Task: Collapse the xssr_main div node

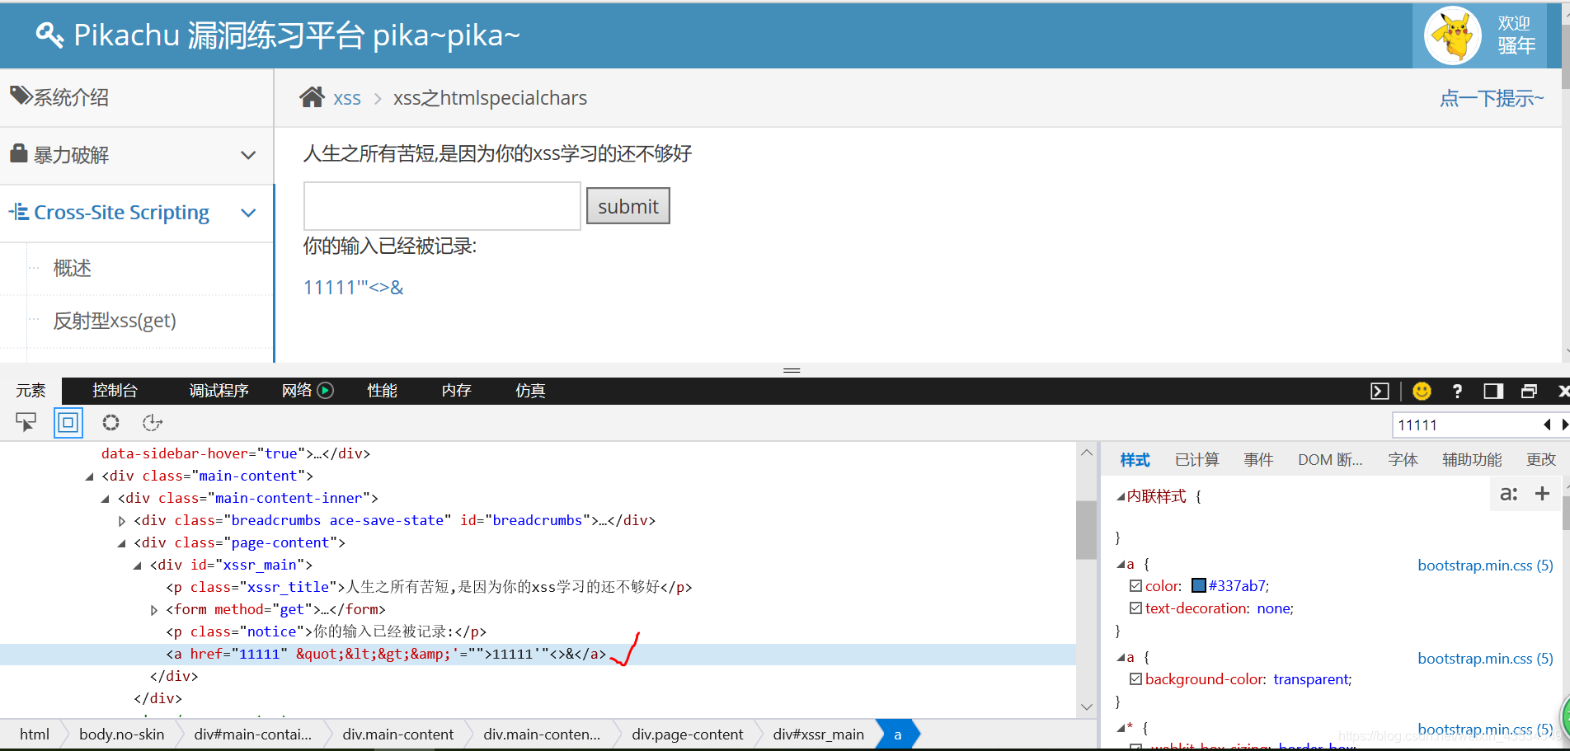Action: (137, 566)
